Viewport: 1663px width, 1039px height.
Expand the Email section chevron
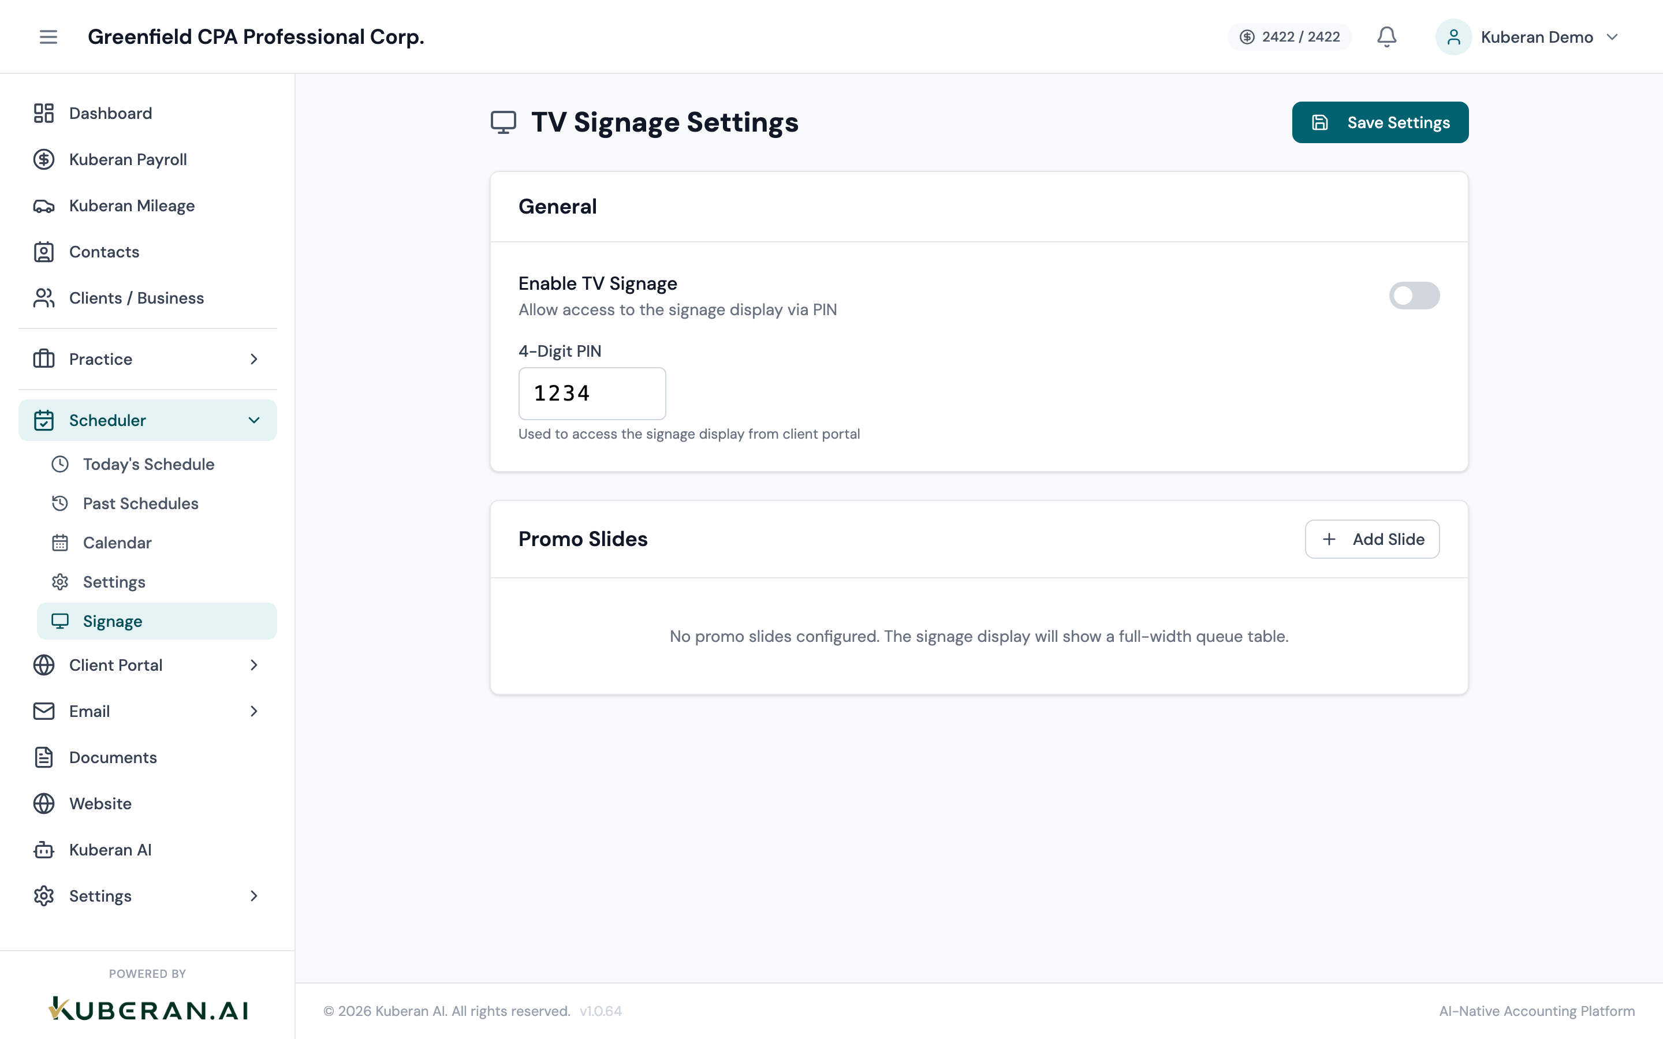[254, 711]
